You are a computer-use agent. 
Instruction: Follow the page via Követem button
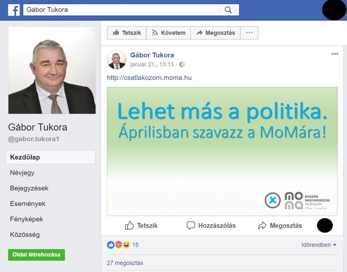(x=168, y=33)
